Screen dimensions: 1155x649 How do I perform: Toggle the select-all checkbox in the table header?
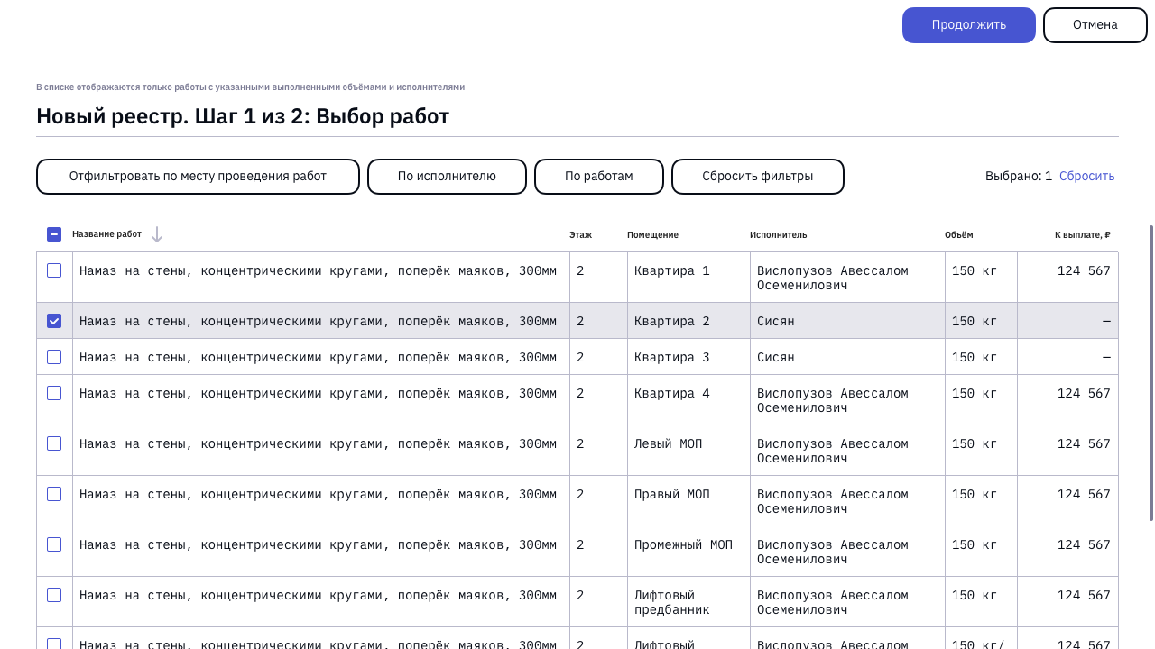(54, 234)
